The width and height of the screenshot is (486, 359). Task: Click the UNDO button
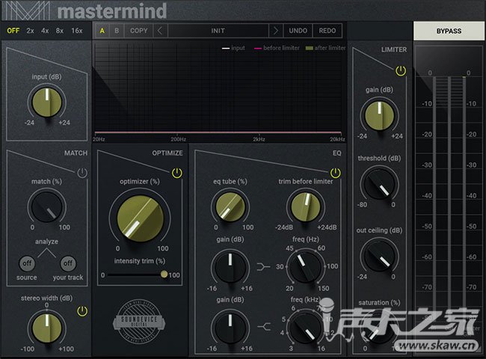click(298, 31)
